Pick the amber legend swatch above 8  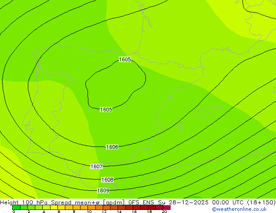(76, 207)
